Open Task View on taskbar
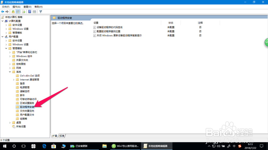Screen dimensions: 268x150 [23, 146]
